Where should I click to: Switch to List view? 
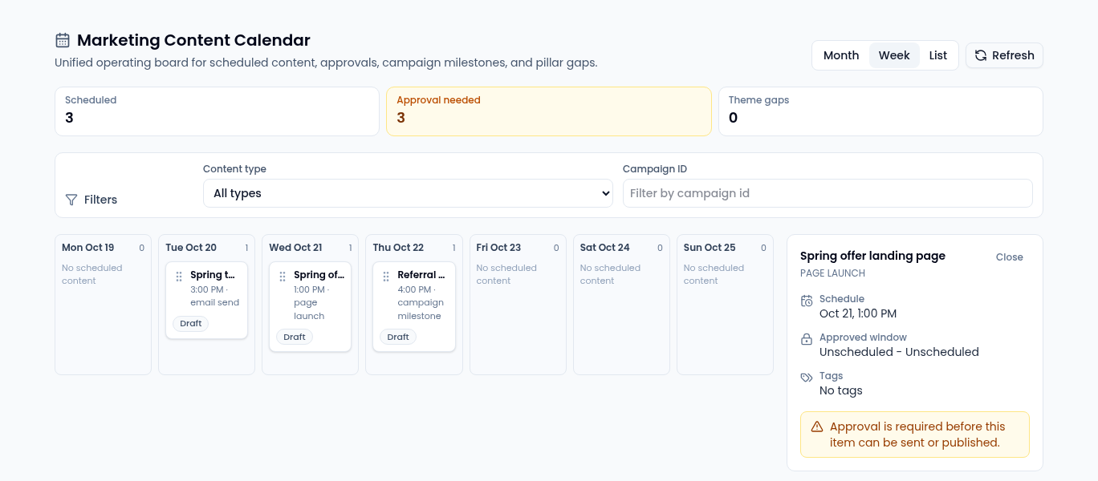(x=938, y=55)
